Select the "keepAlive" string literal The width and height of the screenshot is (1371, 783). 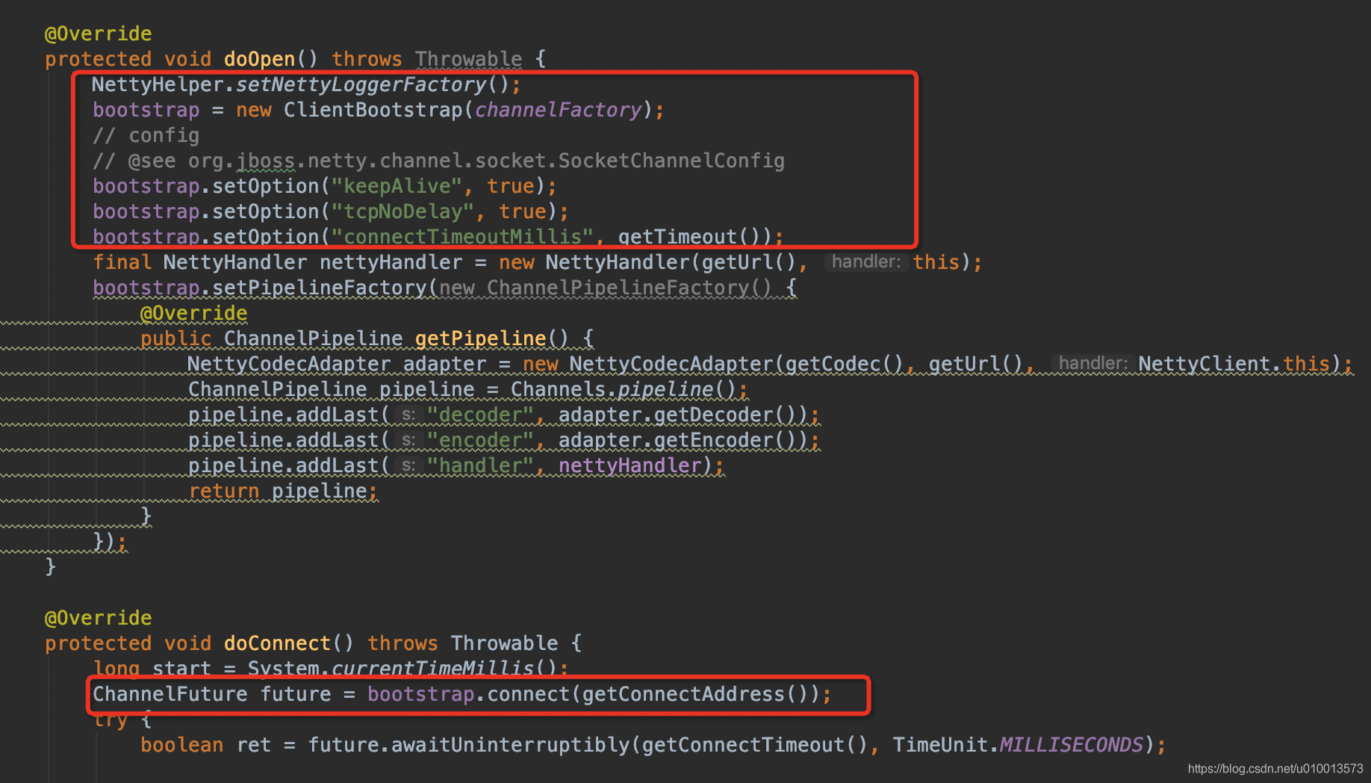[397, 186]
